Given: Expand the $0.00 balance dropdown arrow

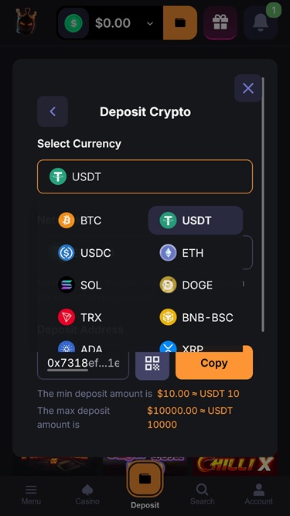Looking at the screenshot, I should coord(150,23).
